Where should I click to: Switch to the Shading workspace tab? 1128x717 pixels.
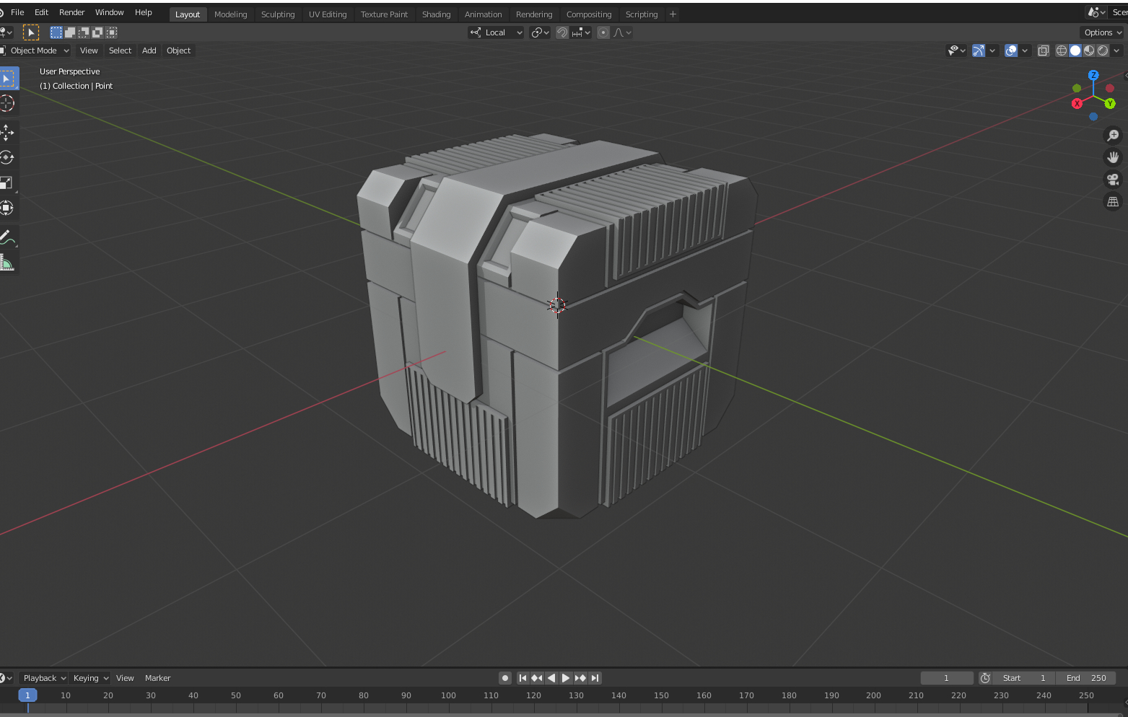(x=436, y=14)
